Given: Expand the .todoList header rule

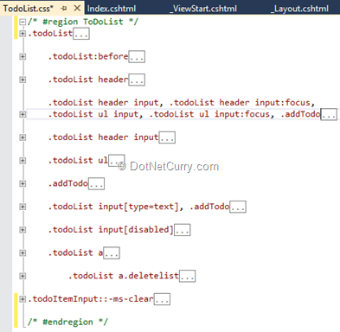Looking at the screenshot, I should pos(22,80).
